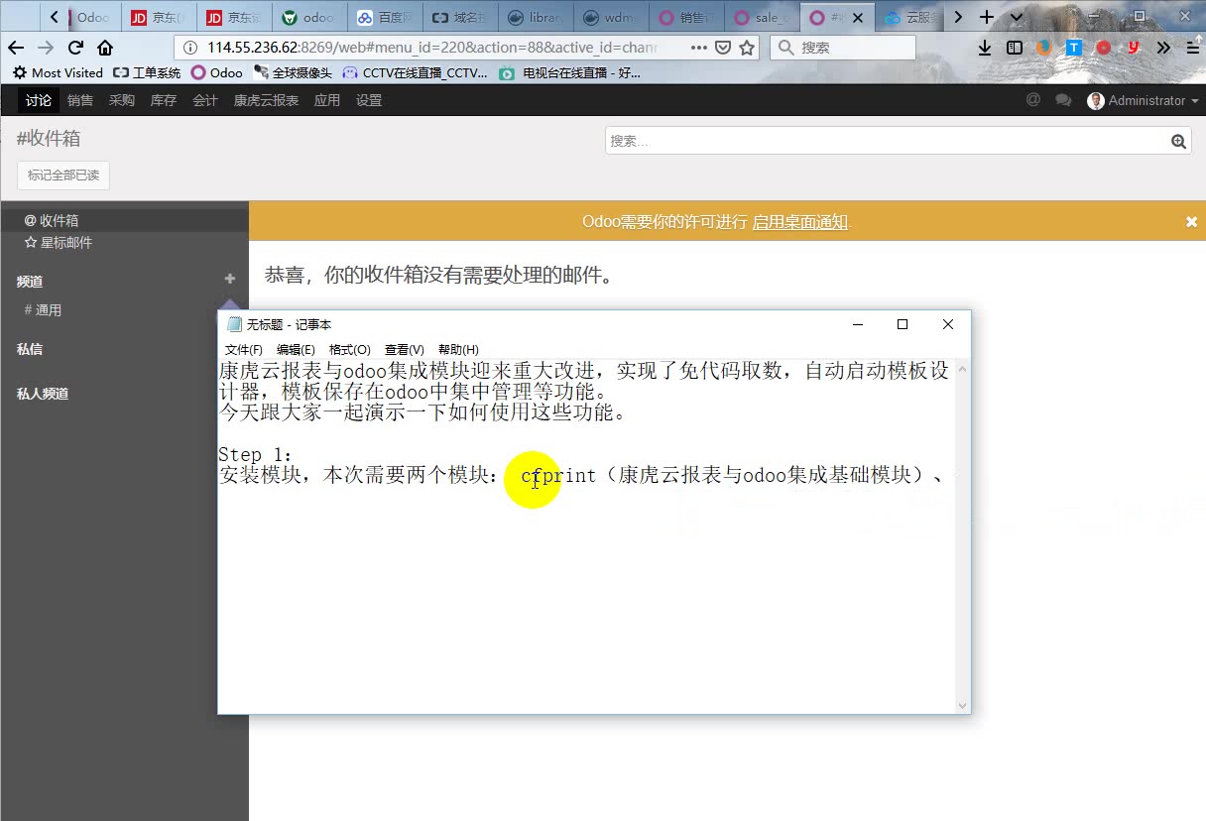Switch to the 康虎云报表 menu

point(265,100)
